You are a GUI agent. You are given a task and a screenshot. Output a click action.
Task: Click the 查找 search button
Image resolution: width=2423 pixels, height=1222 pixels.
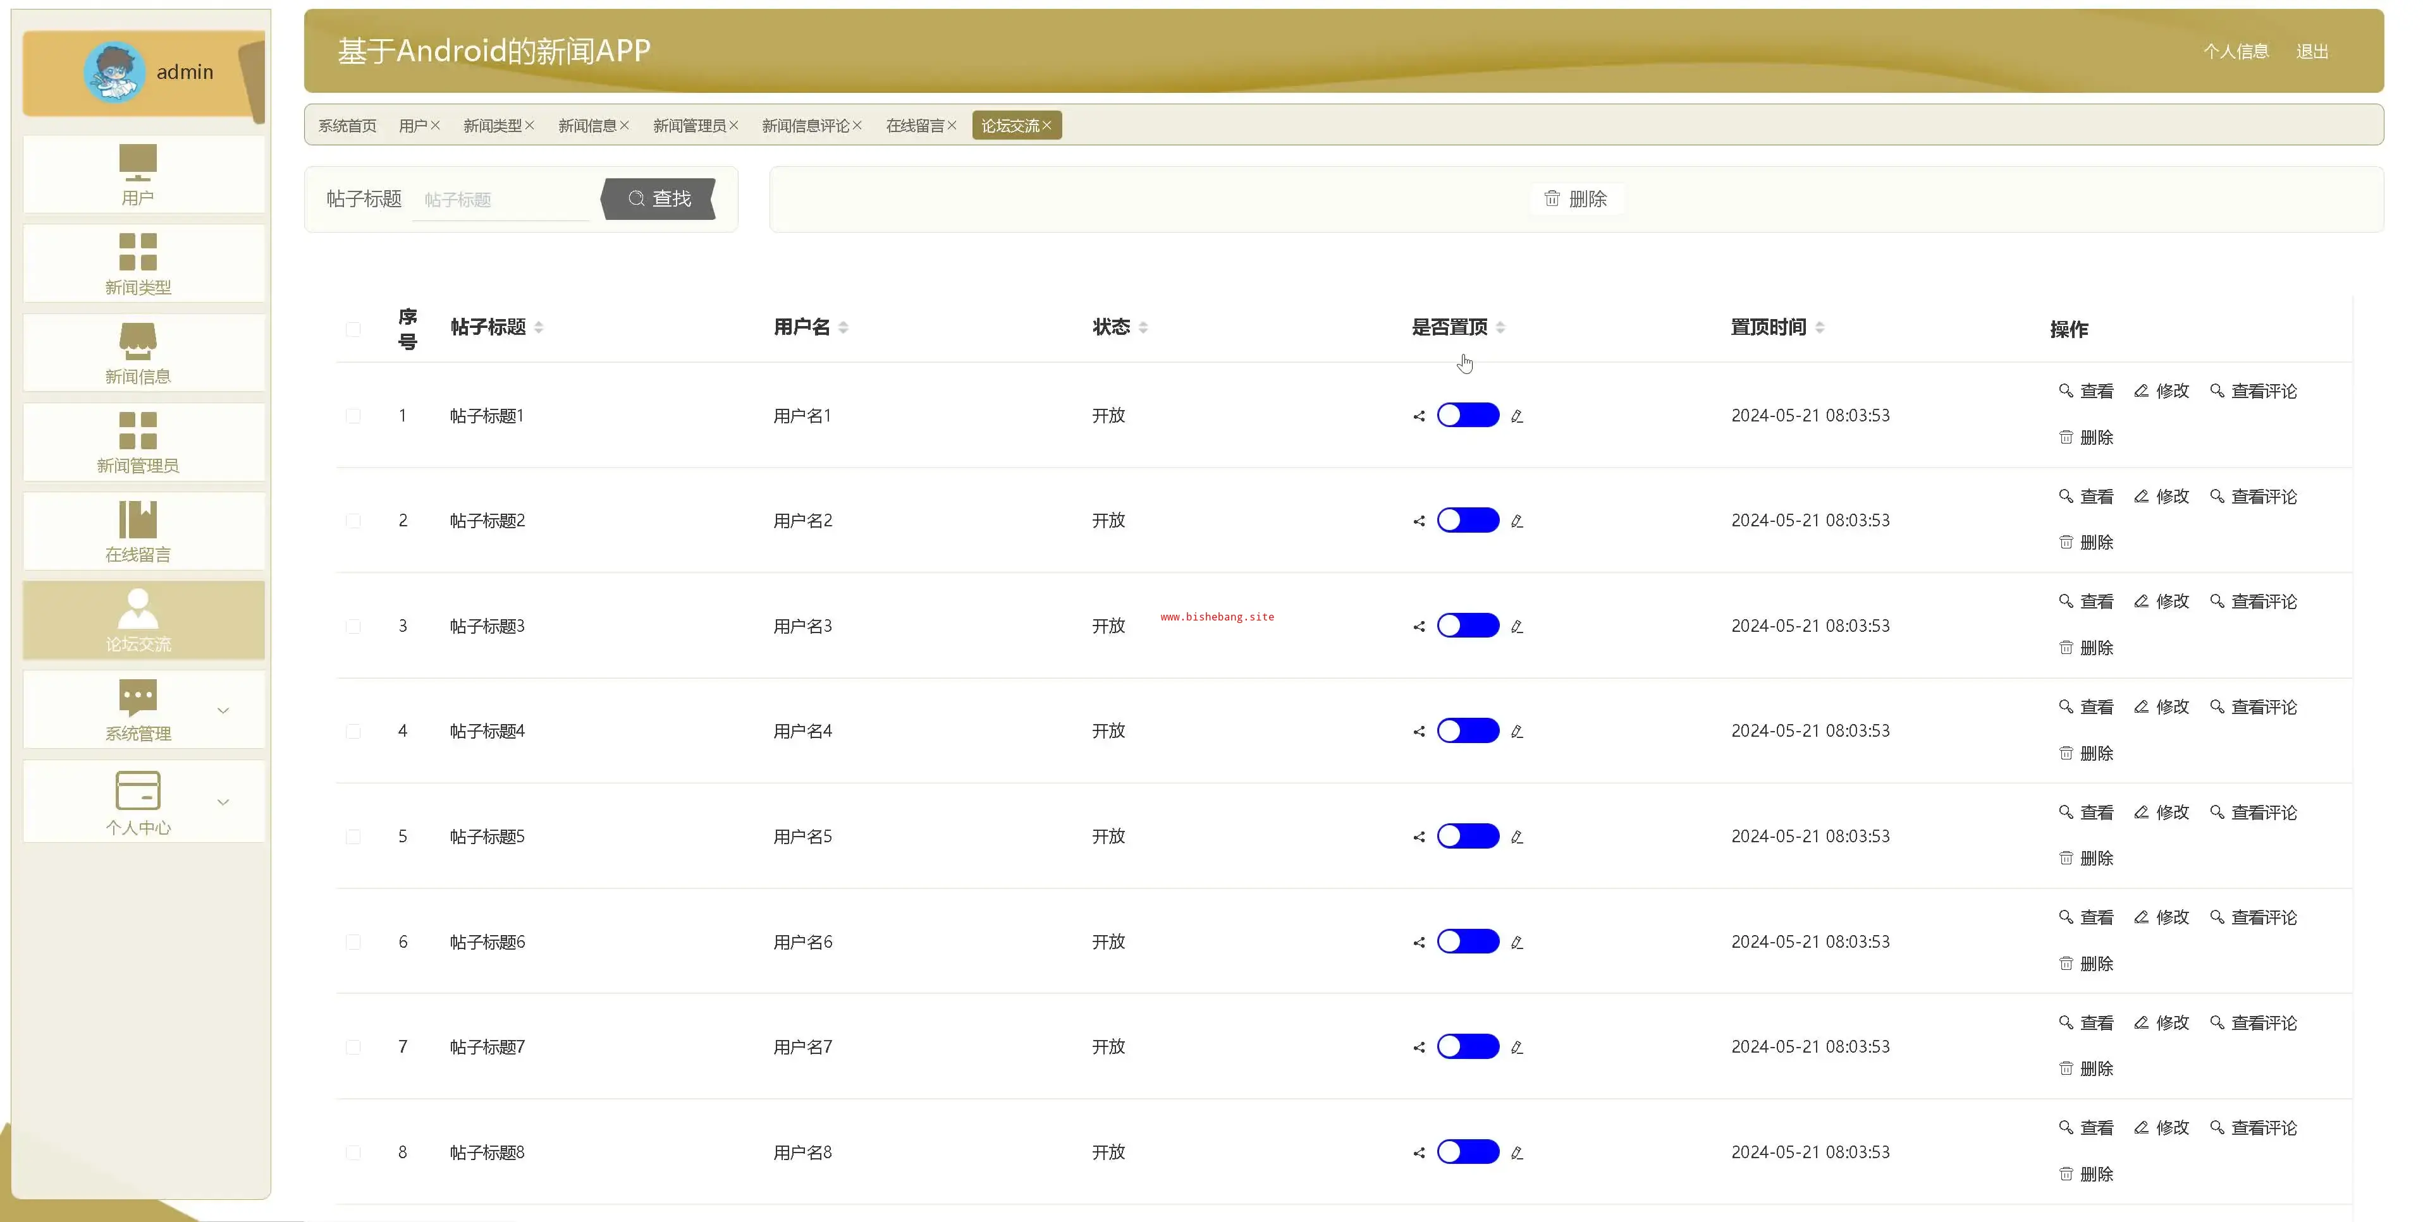tap(658, 198)
